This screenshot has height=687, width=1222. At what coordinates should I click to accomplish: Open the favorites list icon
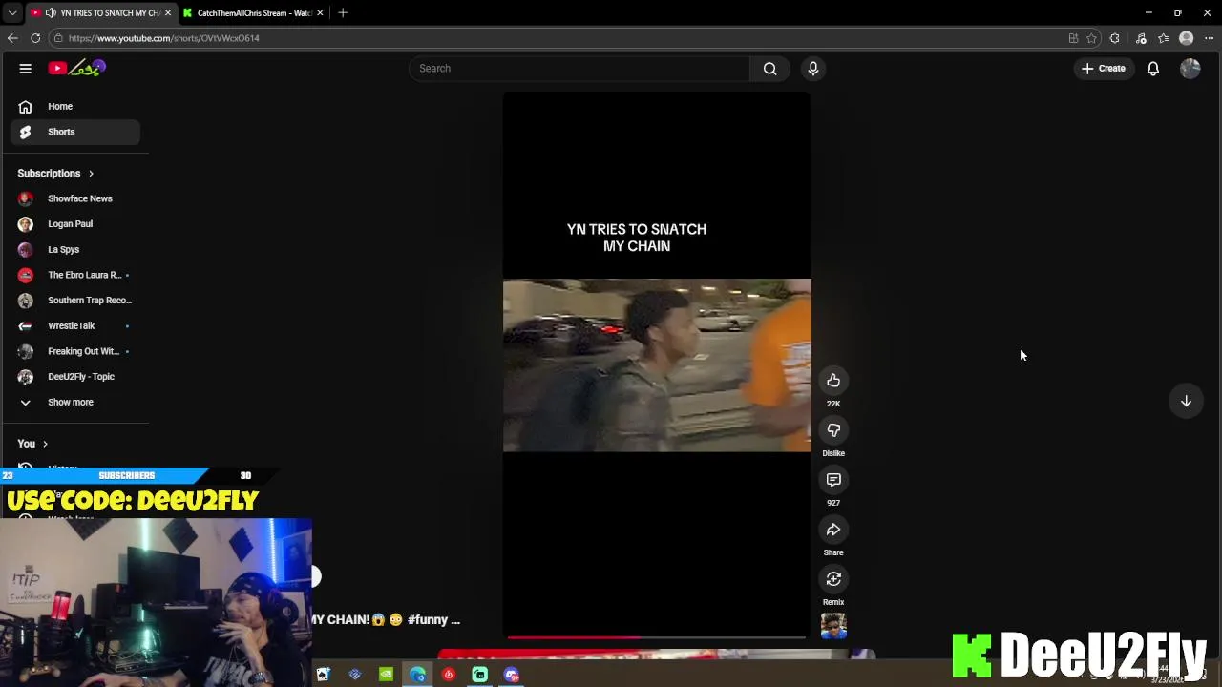pos(1163,38)
